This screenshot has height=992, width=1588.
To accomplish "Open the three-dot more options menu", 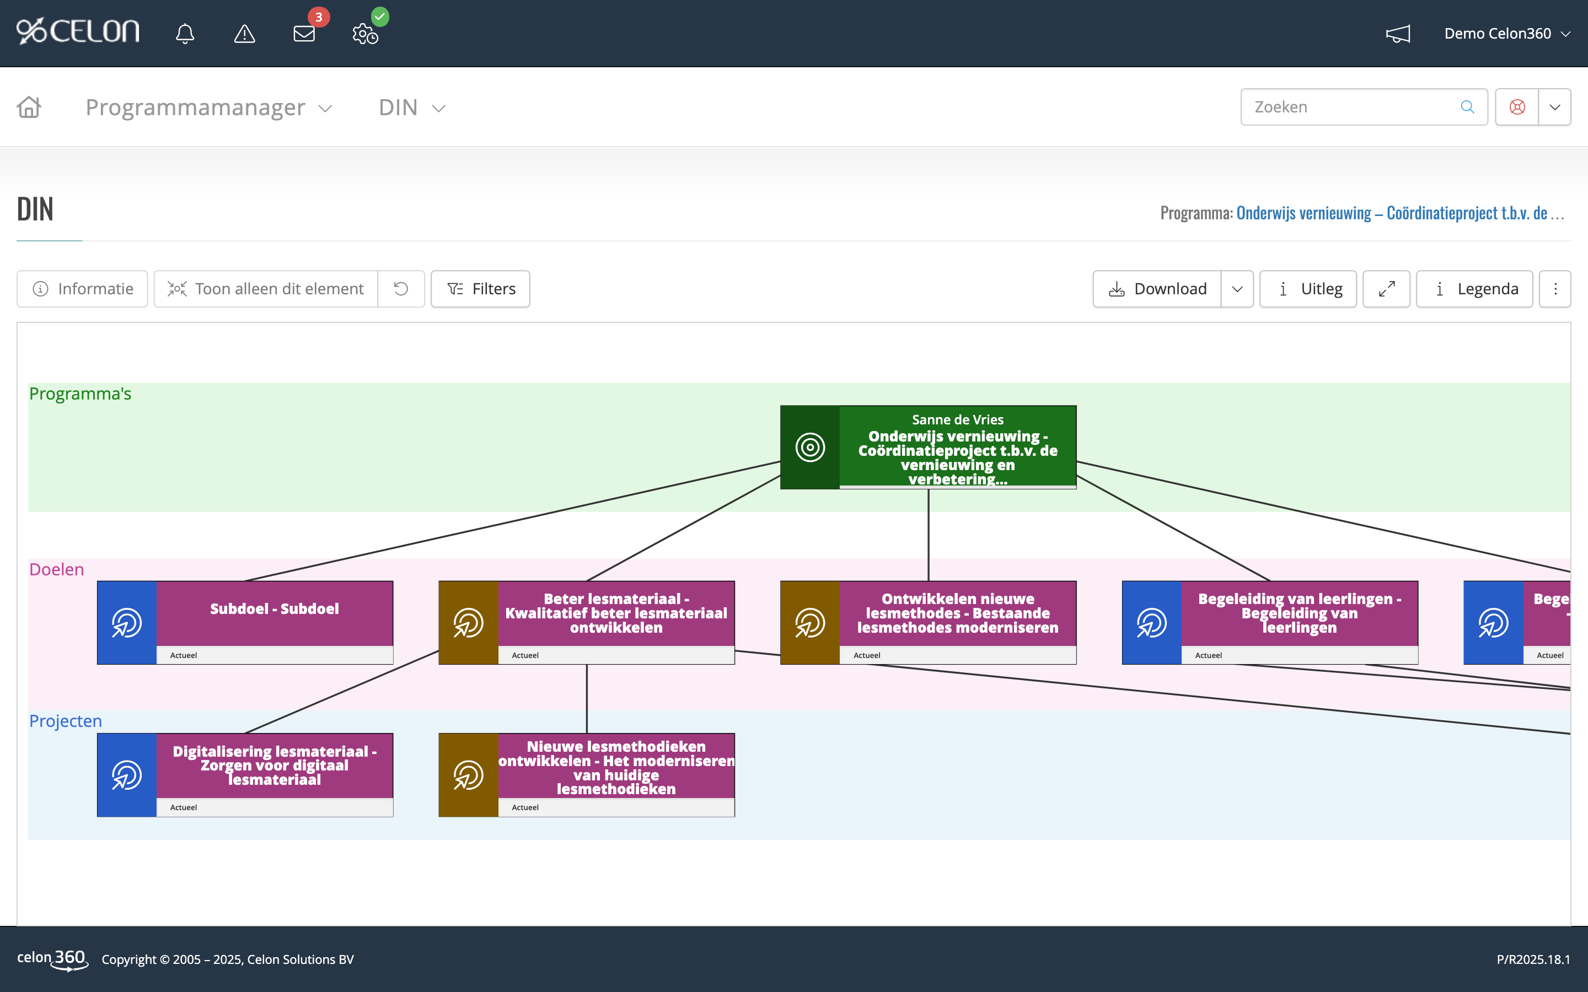I will pos(1554,289).
